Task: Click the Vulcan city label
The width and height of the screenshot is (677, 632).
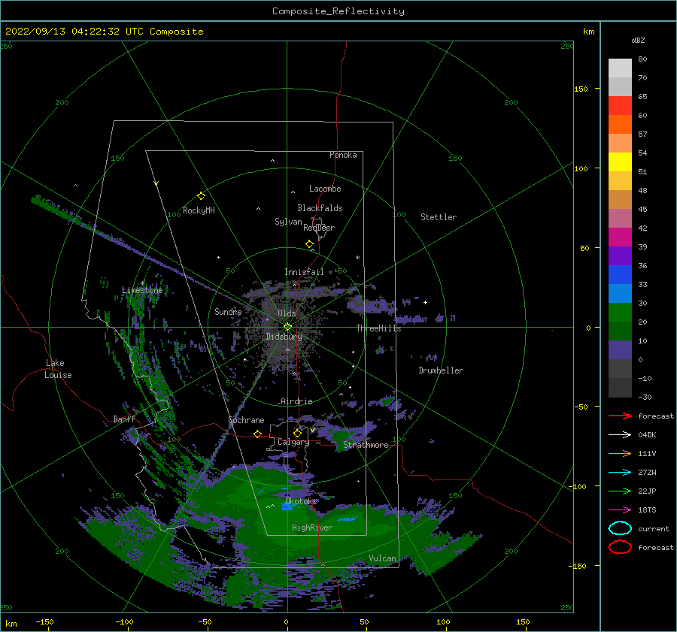Action: click(x=382, y=558)
